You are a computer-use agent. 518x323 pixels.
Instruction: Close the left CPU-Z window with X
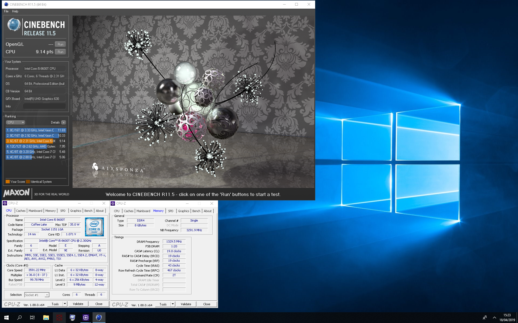point(104,203)
